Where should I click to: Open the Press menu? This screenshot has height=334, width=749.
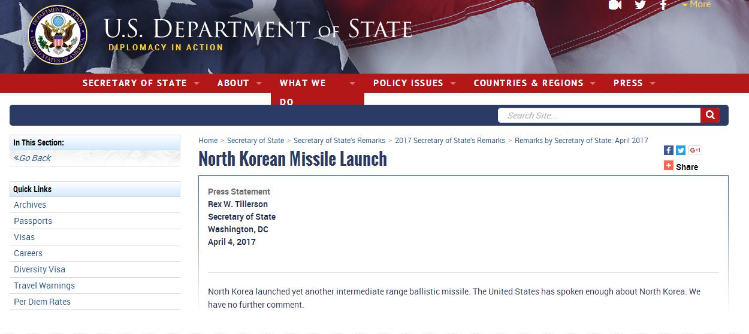click(634, 83)
